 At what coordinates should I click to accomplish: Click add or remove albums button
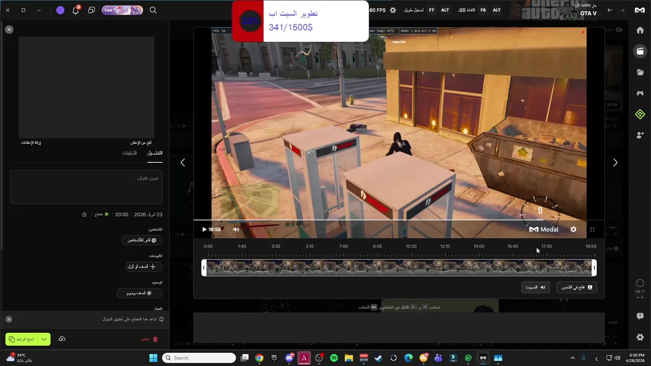coord(144,266)
